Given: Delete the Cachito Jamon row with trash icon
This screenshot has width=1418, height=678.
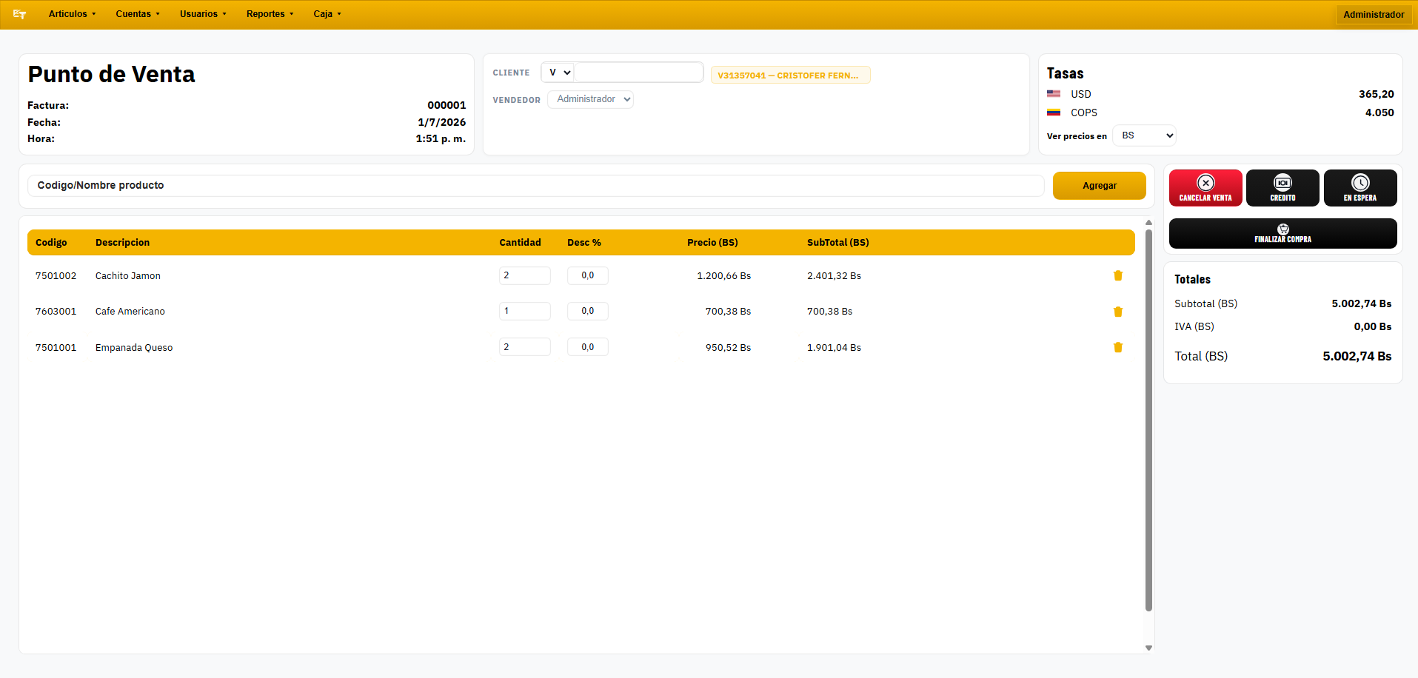Looking at the screenshot, I should 1118,275.
